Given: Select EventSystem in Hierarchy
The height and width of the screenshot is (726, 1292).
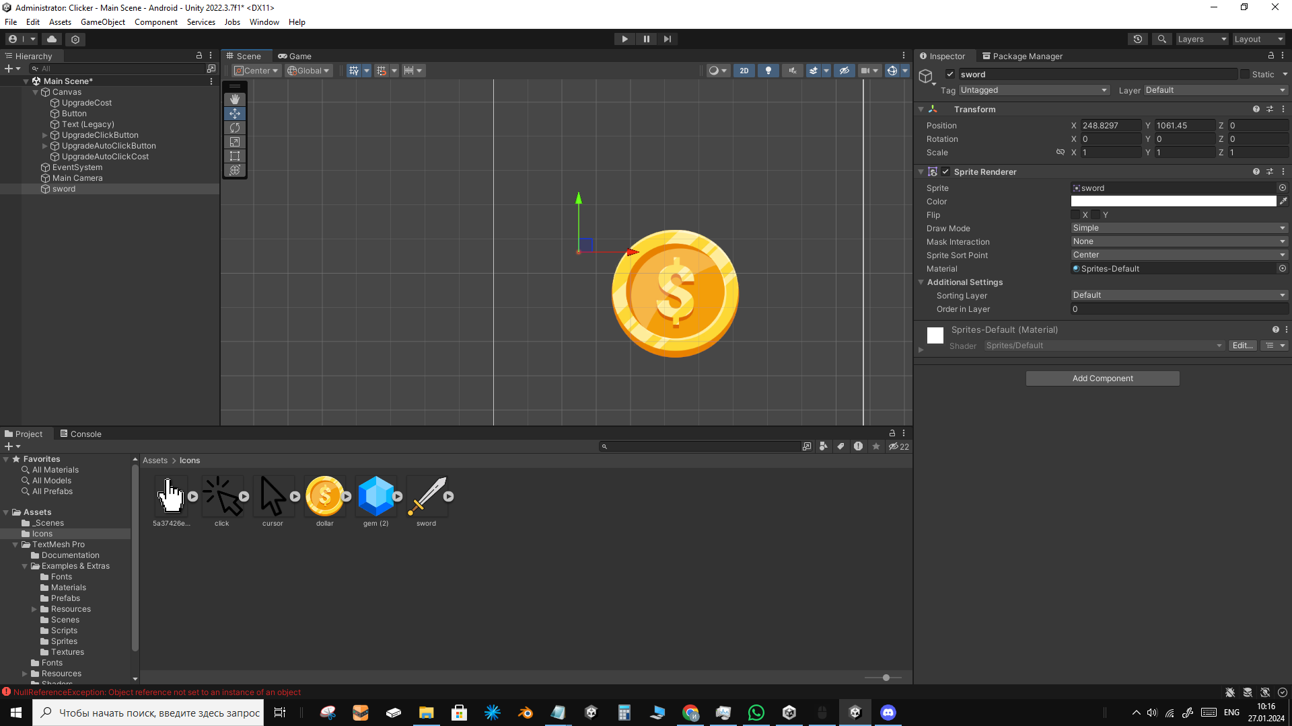Looking at the screenshot, I should pos(77,167).
